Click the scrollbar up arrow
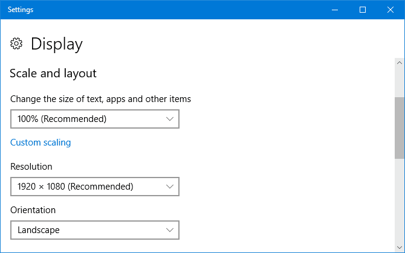405x253 pixels. click(x=400, y=62)
